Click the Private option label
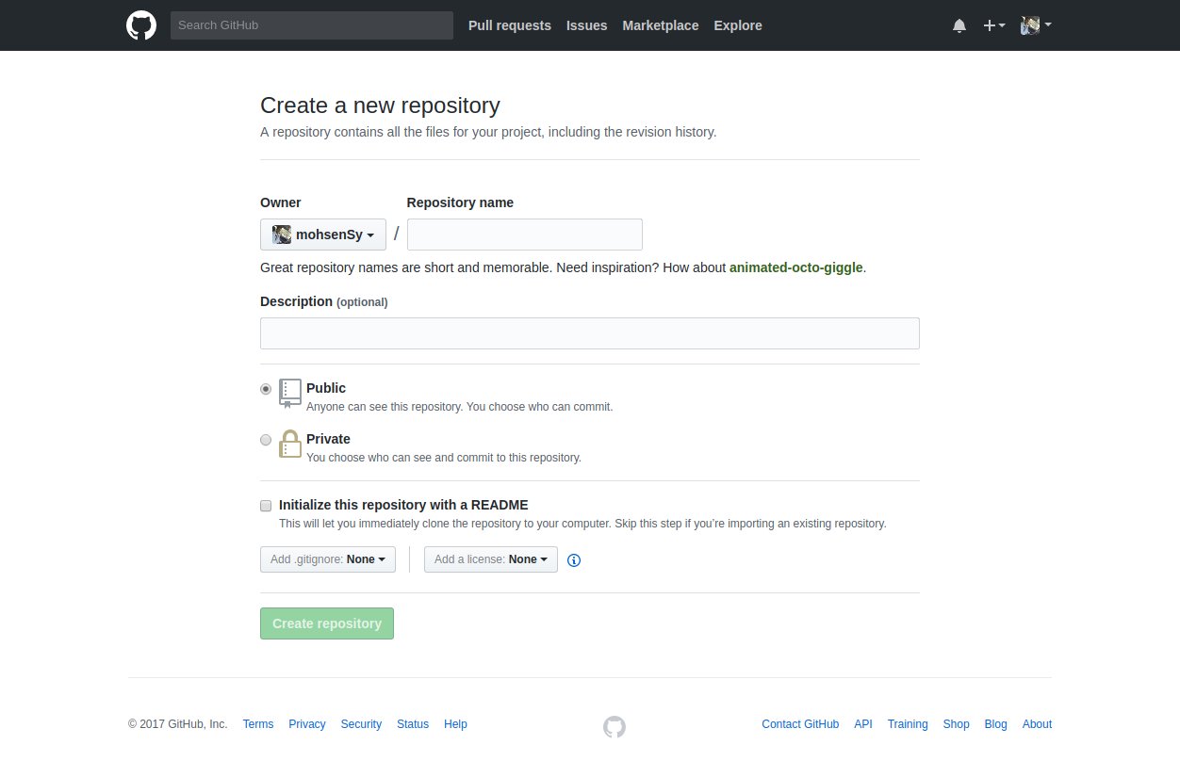Image resolution: width=1180 pixels, height=777 pixels. click(328, 439)
